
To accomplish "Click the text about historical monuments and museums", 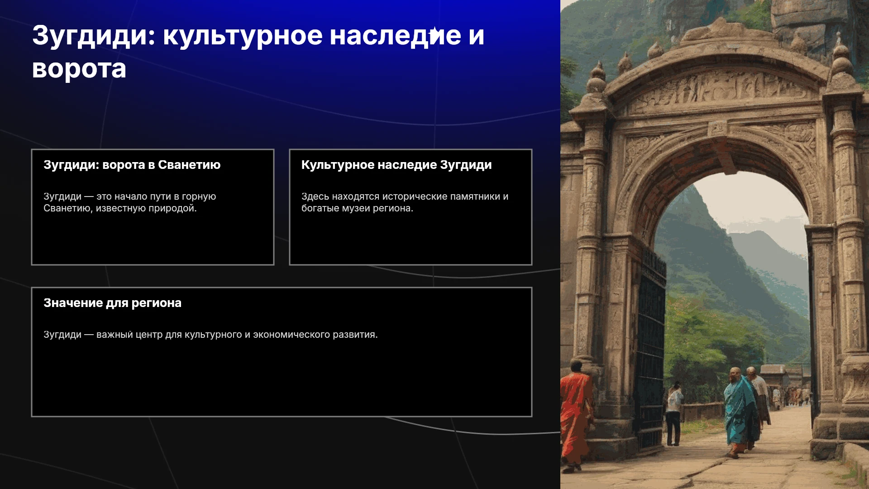I will [x=405, y=202].
